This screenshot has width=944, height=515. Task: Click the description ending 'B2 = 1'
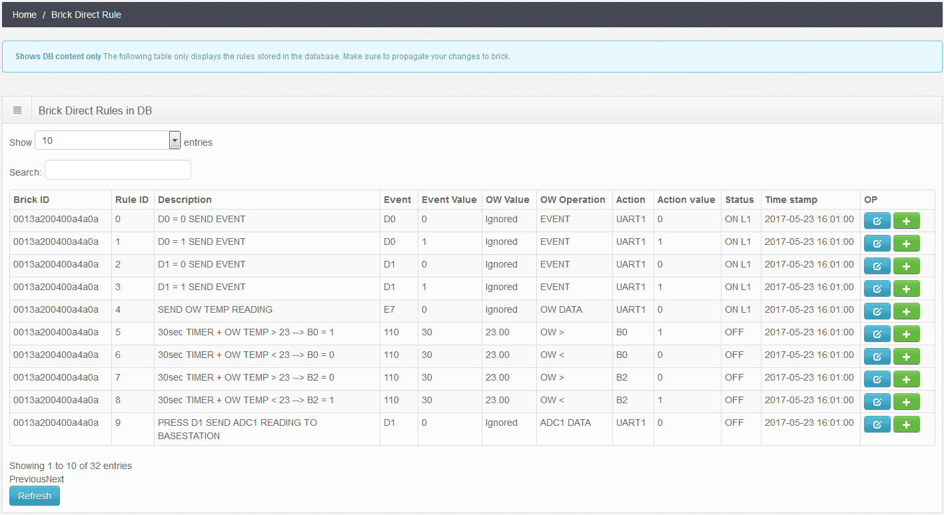click(x=246, y=400)
